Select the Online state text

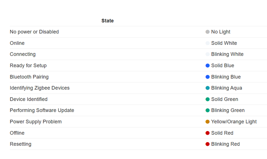pos(17,43)
